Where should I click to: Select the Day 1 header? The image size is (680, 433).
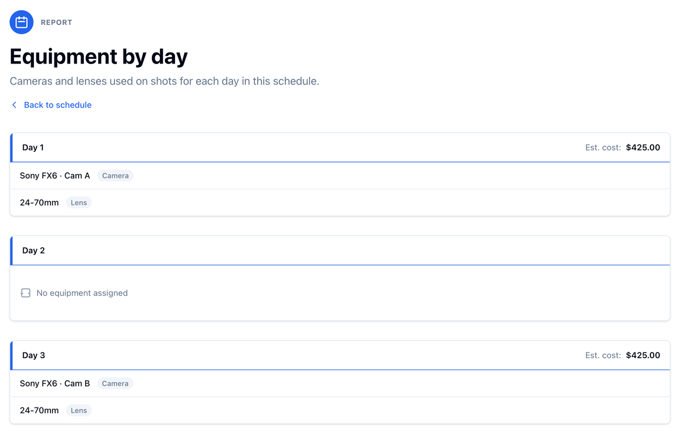pos(340,147)
